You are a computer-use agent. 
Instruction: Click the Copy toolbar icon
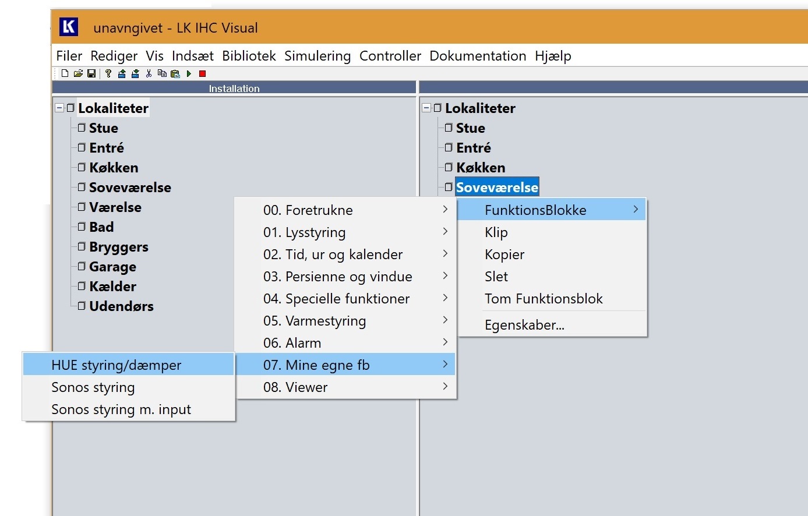(x=162, y=73)
